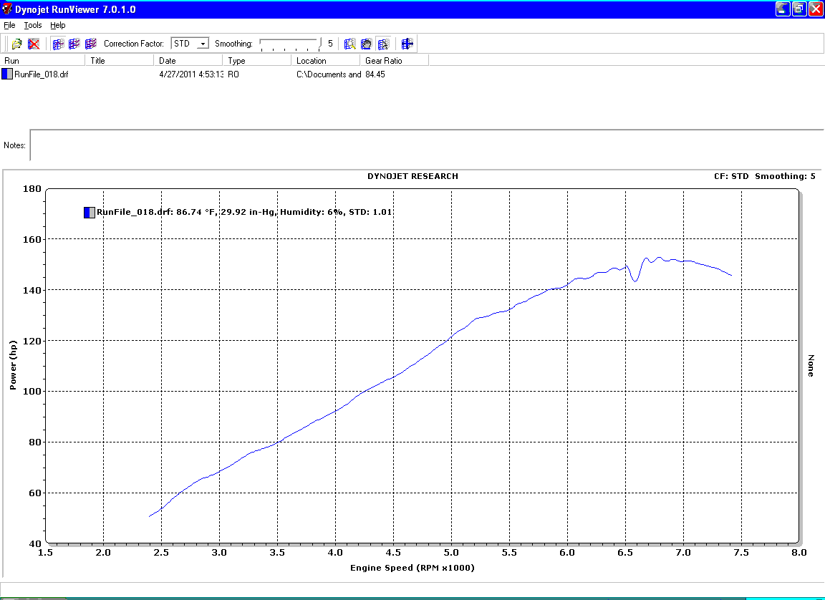Select the first graph layout icon
The width and height of the screenshot is (825, 600).
59,44
